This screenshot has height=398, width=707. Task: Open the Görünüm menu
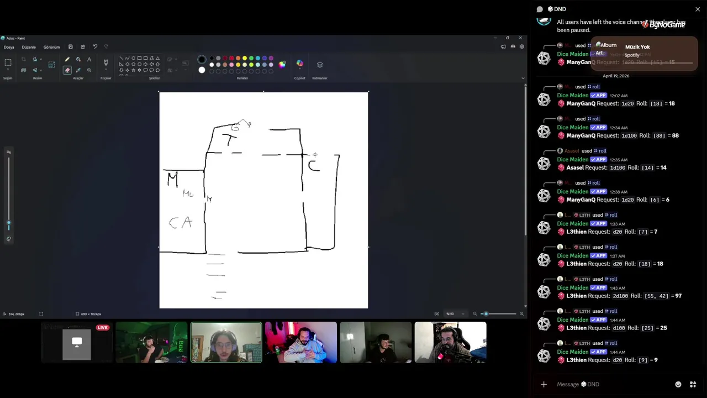point(51,47)
